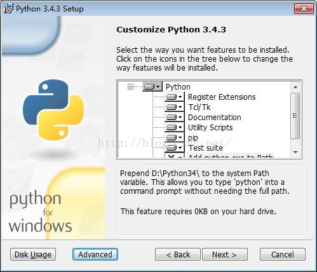Click the Disk Usage button
The height and width of the screenshot is (272, 317).
pos(33,254)
